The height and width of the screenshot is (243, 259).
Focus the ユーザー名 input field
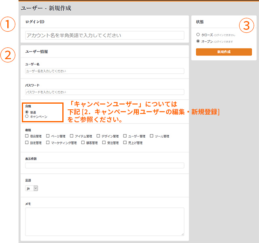[x=104, y=71]
